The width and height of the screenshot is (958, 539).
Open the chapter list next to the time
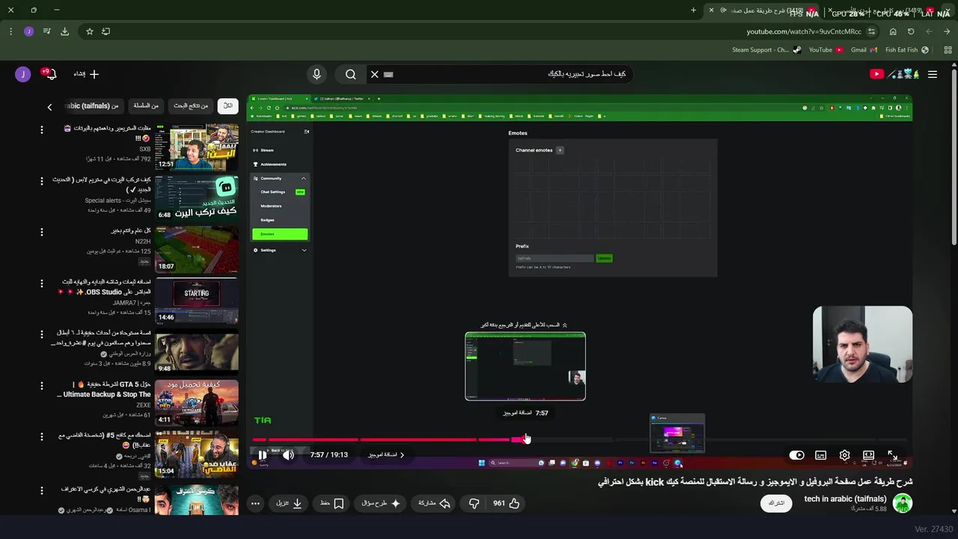coord(385,455)
